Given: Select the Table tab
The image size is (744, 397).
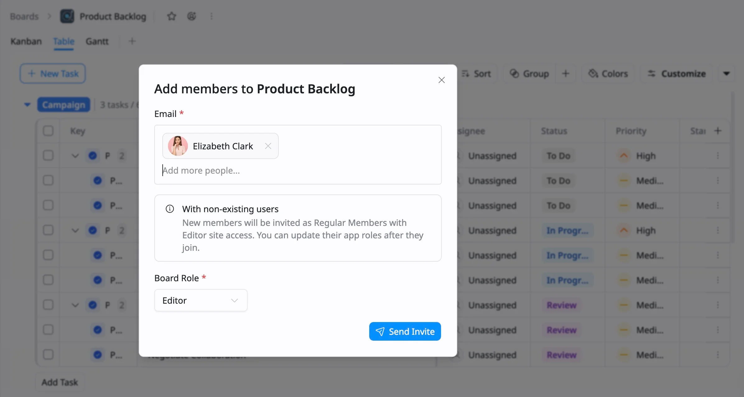Looking at the screenshot, I should pos(64,41).
